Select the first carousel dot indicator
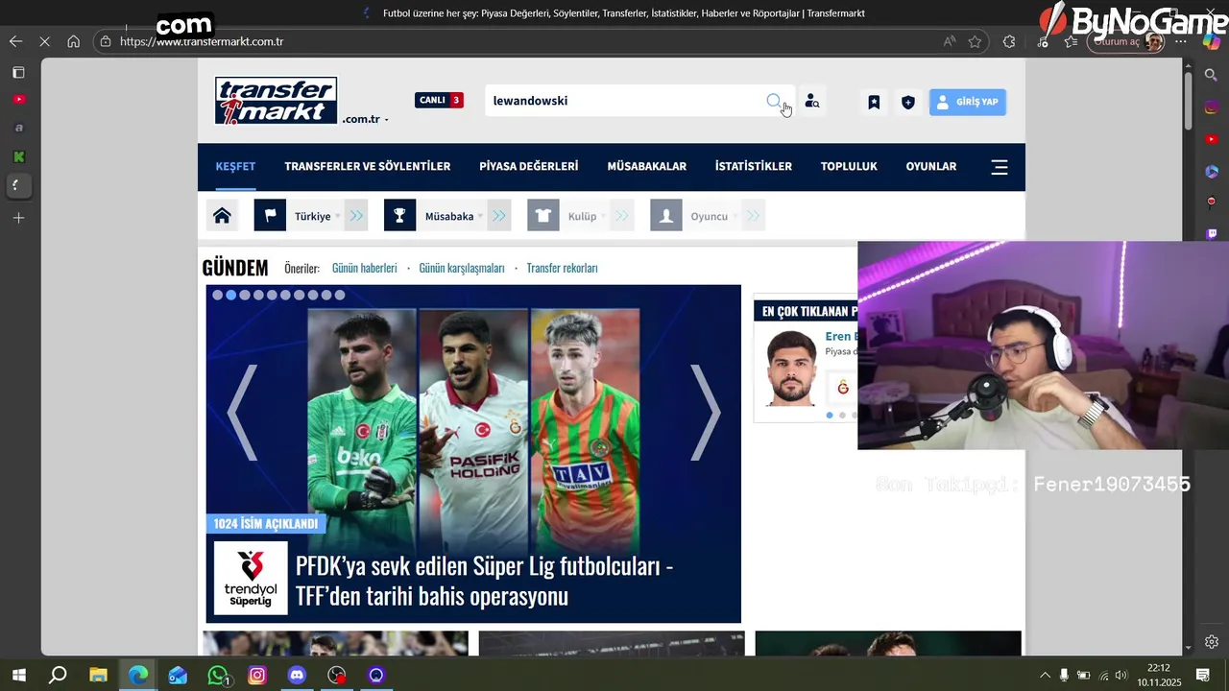1229x691 pixels. pos(217,295)
